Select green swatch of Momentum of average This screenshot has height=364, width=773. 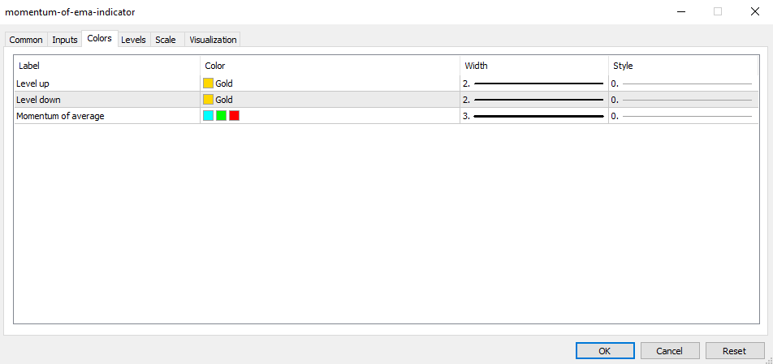coord(222,116)
